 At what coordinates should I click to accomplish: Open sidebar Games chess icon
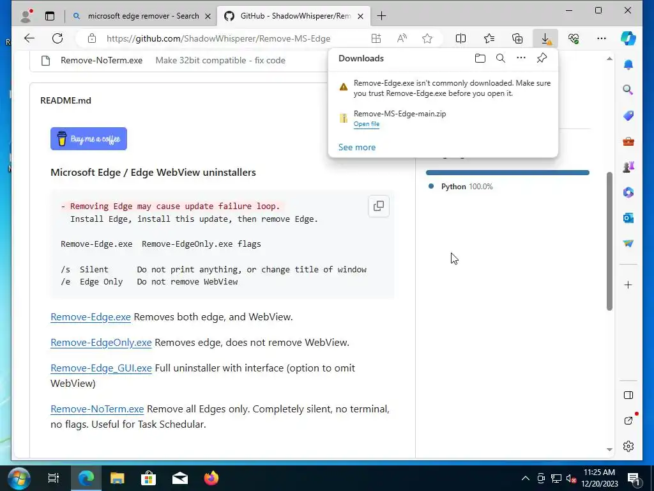628,167
